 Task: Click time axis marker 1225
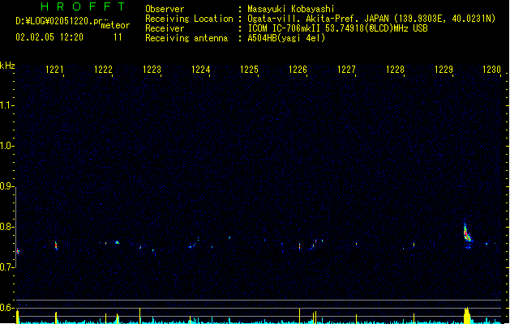[x=249, y=70]
